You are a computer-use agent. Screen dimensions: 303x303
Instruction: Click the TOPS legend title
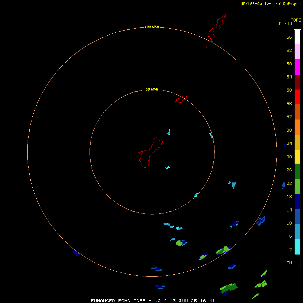pos(296,20)
